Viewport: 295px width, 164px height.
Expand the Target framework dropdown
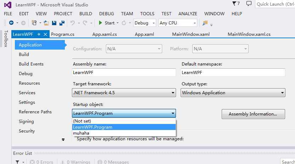(x=124, y=93)
